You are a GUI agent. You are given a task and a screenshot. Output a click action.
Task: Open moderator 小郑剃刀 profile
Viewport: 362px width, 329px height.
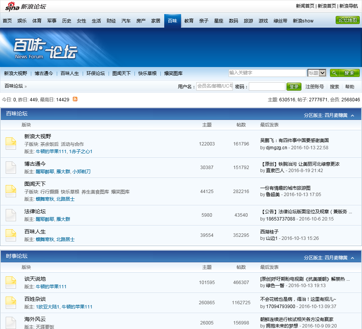[81, 172]
